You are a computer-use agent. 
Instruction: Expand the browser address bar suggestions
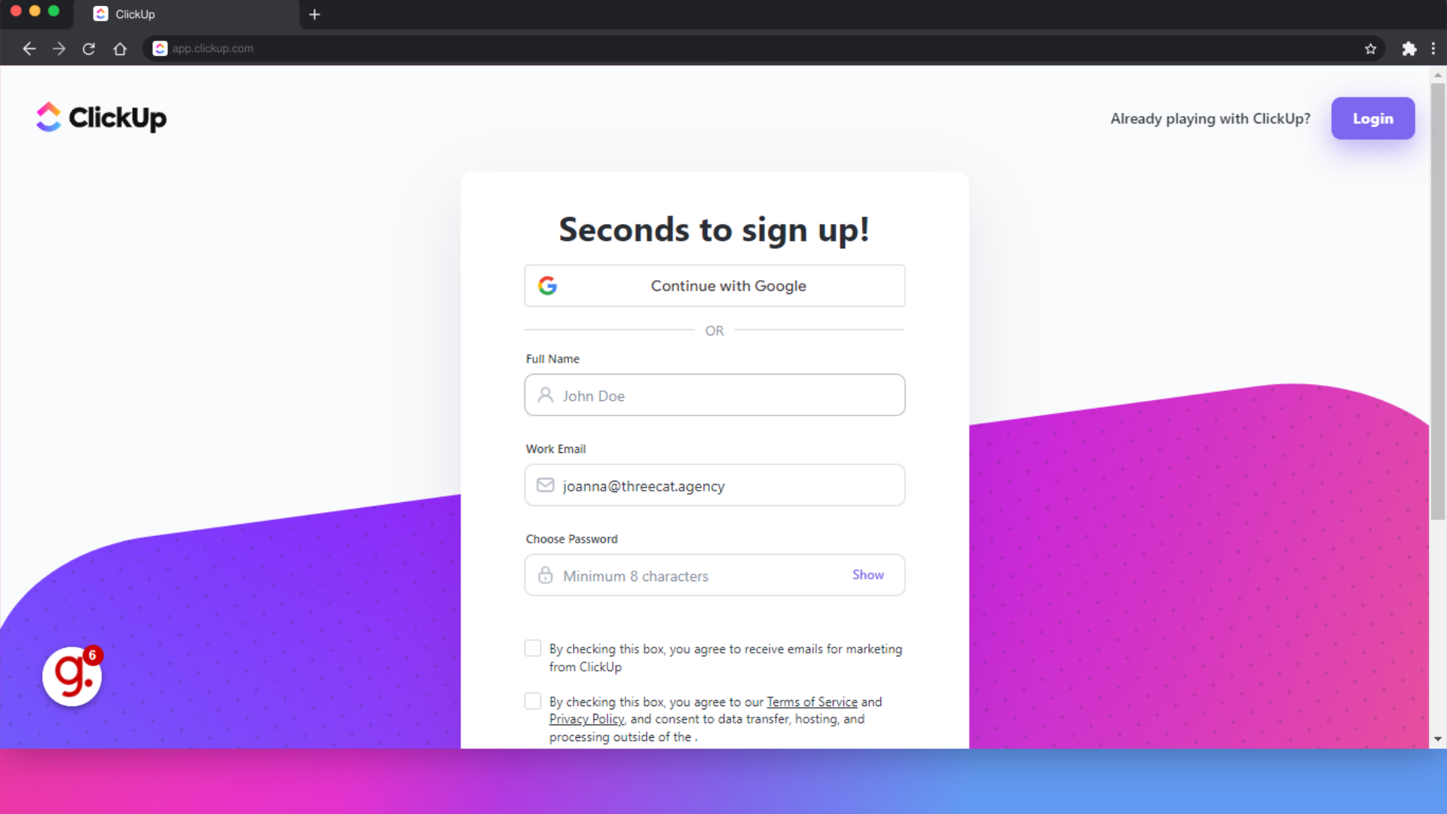point(211,49)
